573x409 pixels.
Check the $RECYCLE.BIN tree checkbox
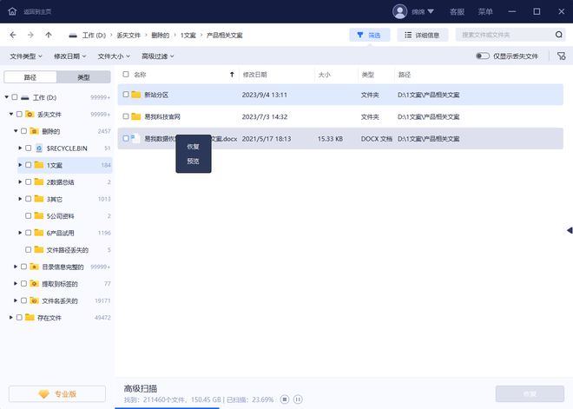(28, 148)
